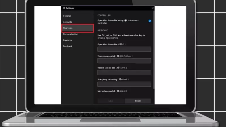Click the Save button

(x=111, y=101)
